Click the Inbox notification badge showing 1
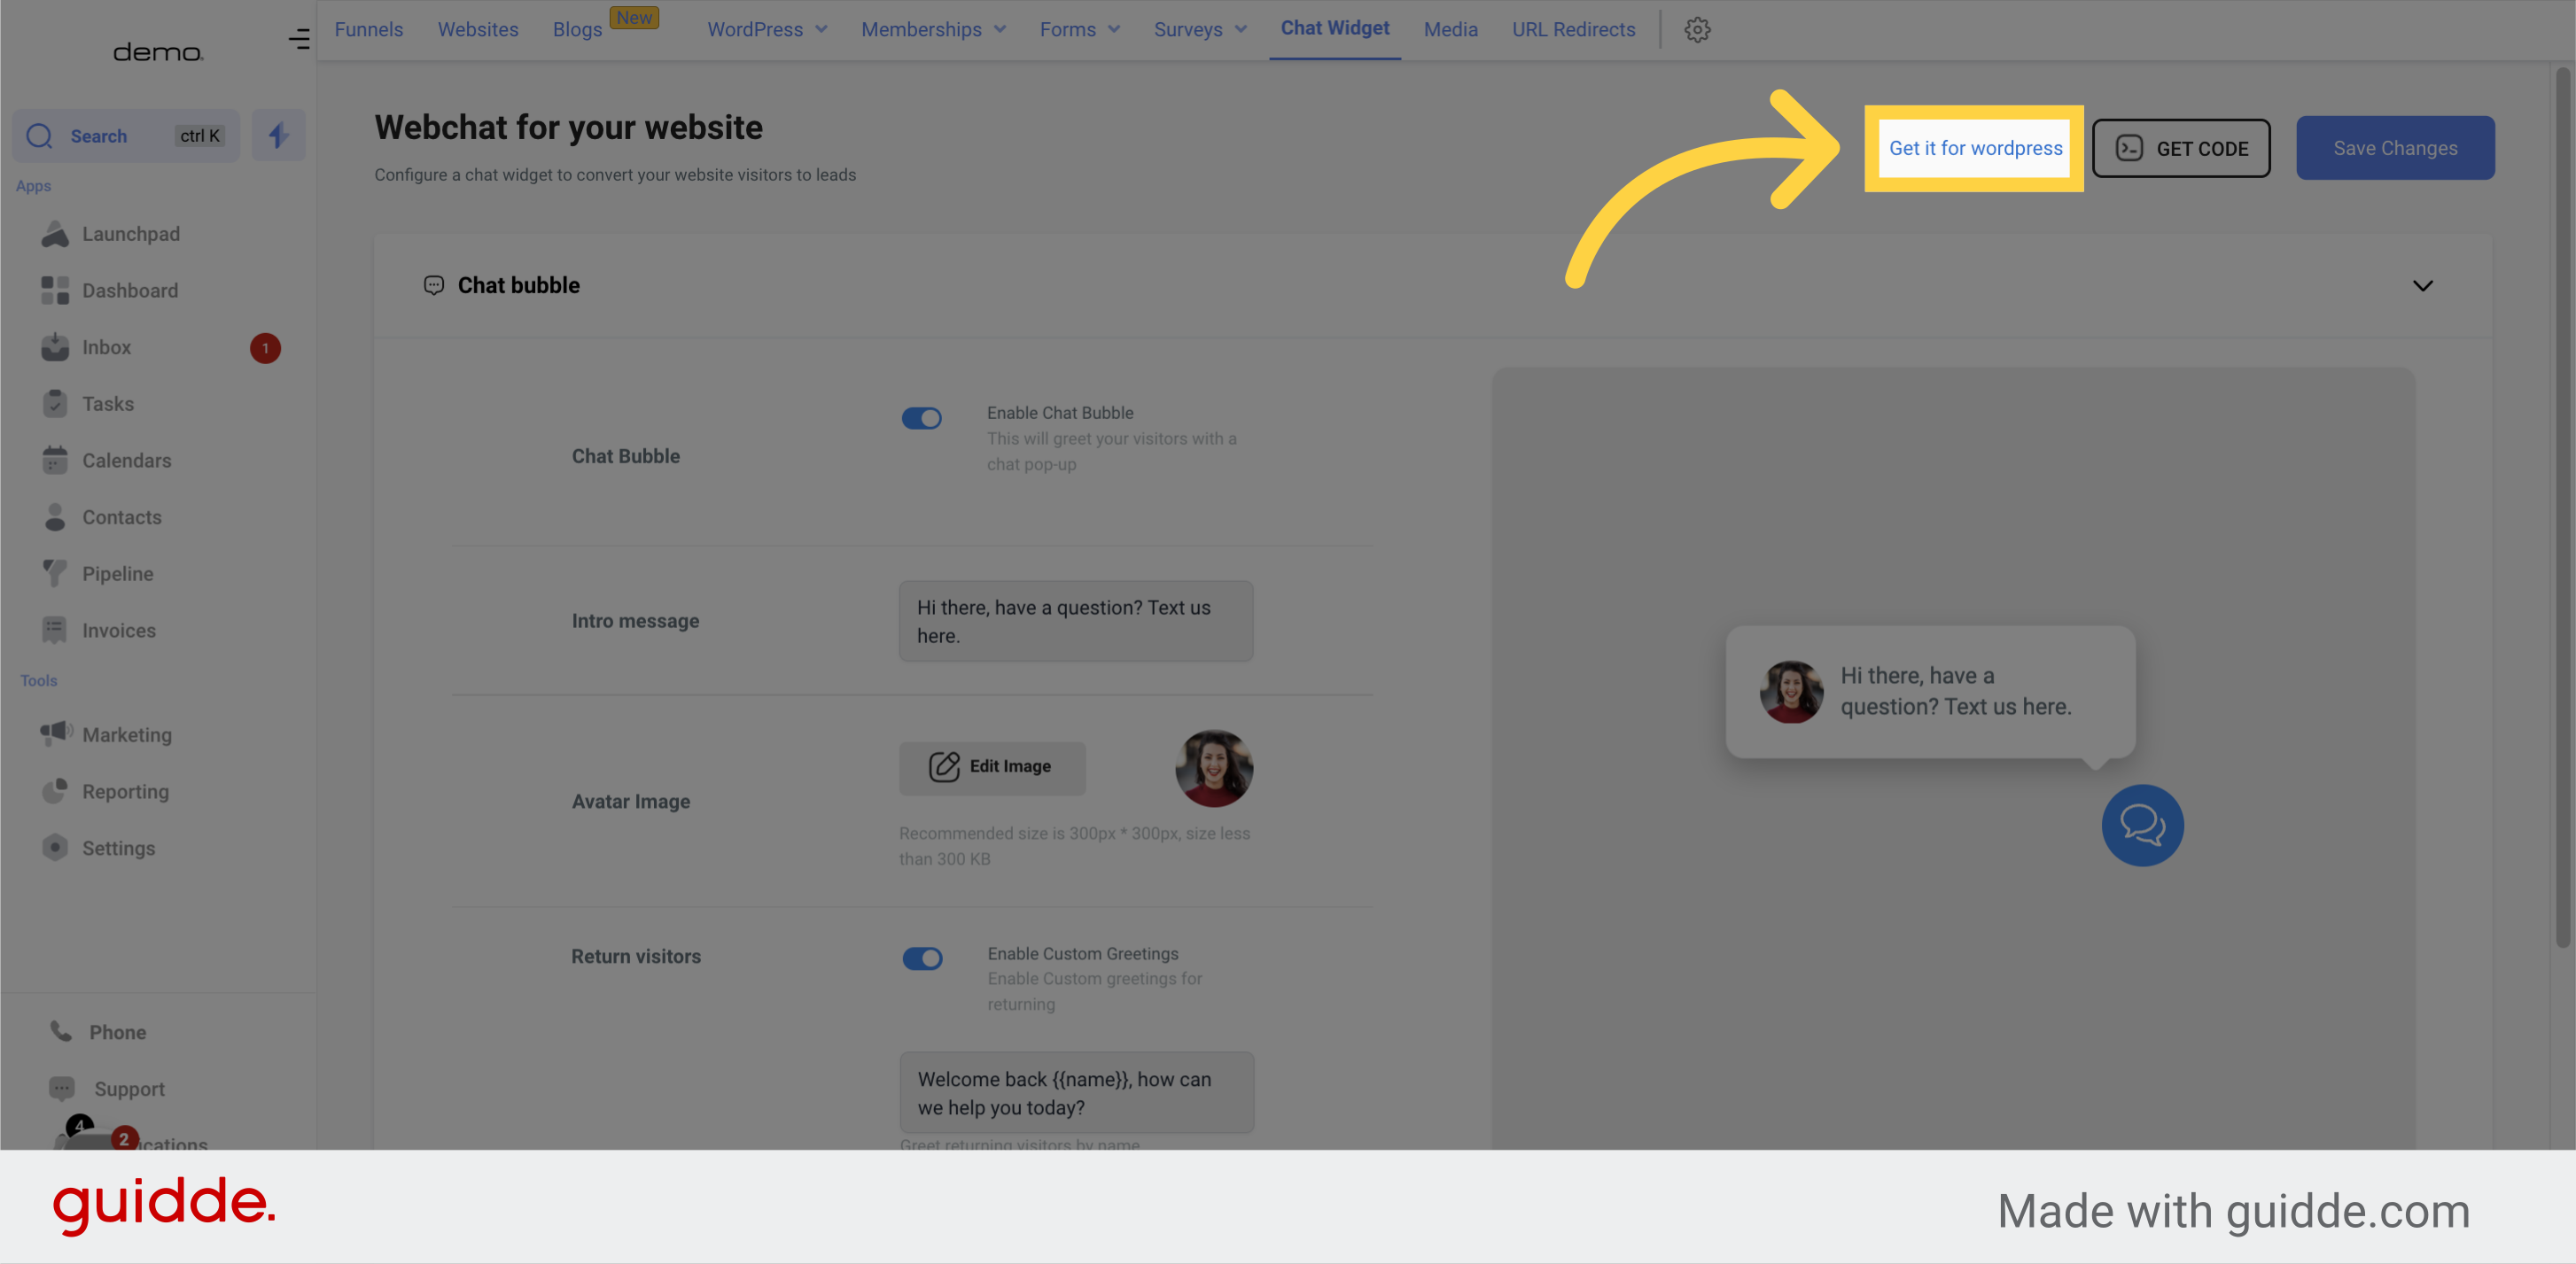The height and width of the screenshot is (1264, 2576). tap(265, 348)
